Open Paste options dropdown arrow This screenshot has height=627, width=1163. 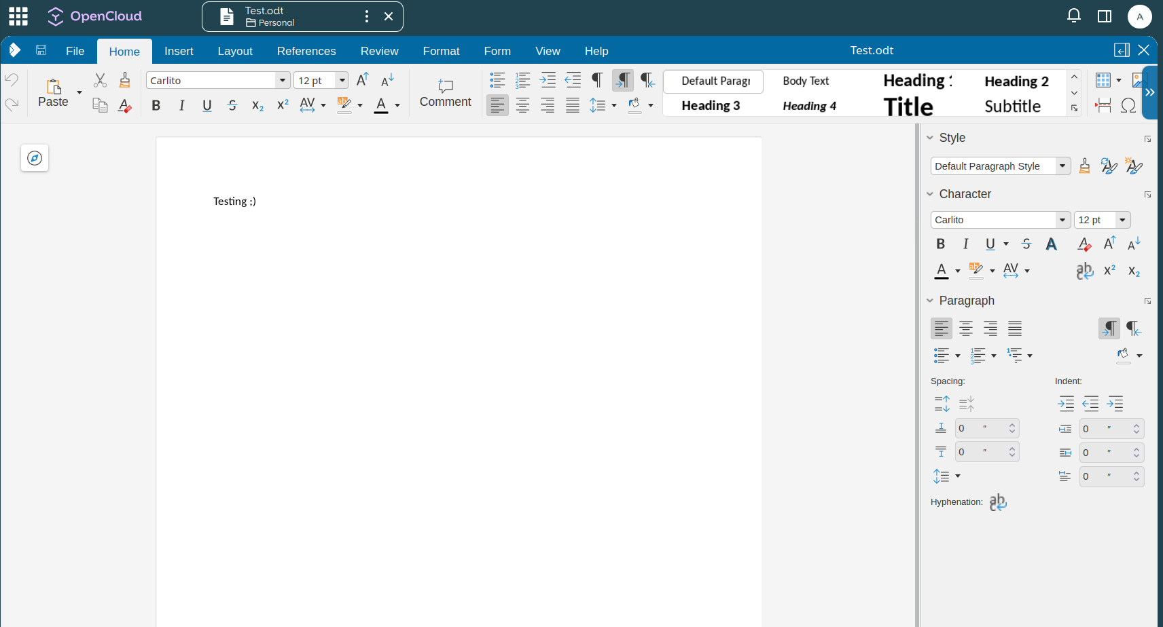79,93
